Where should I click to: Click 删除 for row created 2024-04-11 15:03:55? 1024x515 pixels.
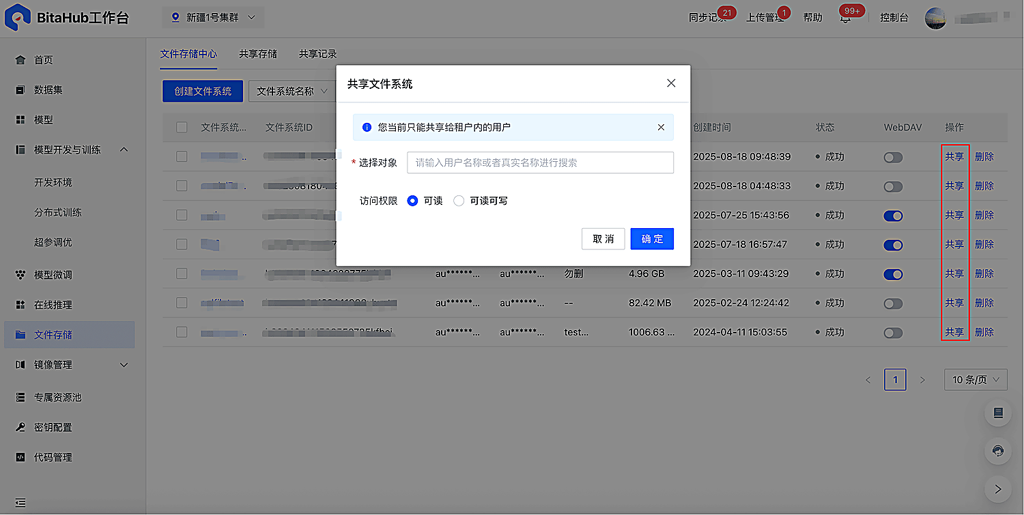click(984, 333)
